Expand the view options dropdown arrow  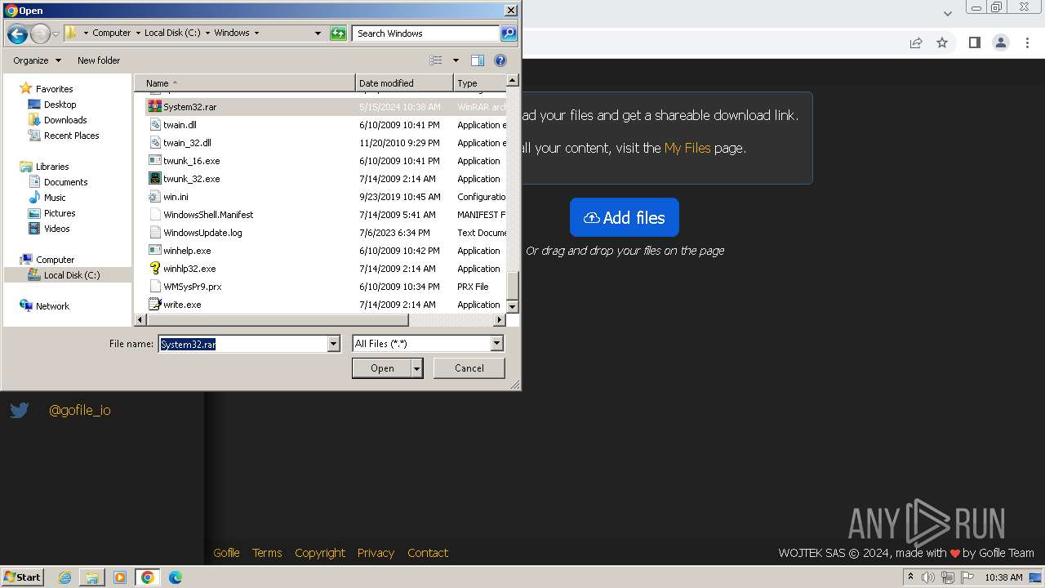[x=456, y=60]
